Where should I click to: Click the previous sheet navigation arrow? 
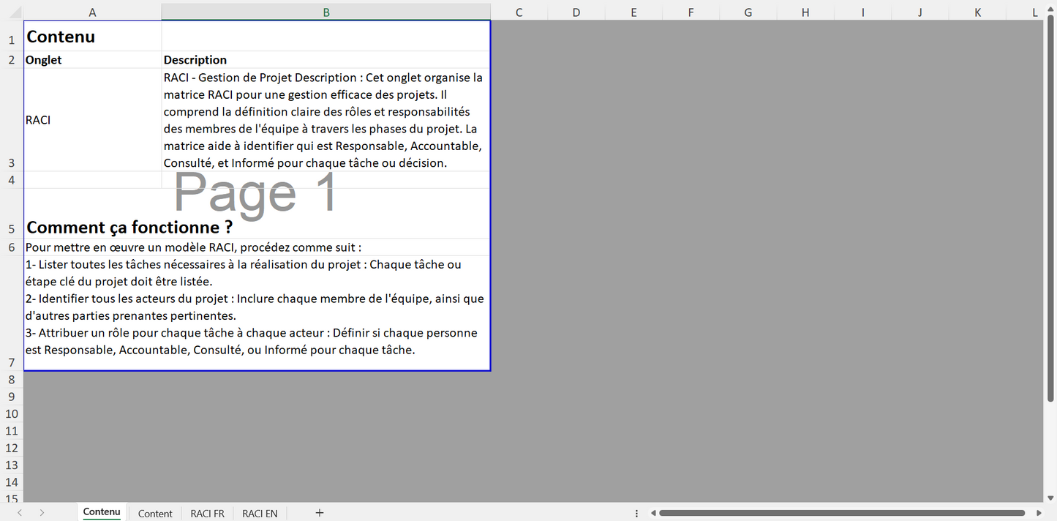point(20,513)
